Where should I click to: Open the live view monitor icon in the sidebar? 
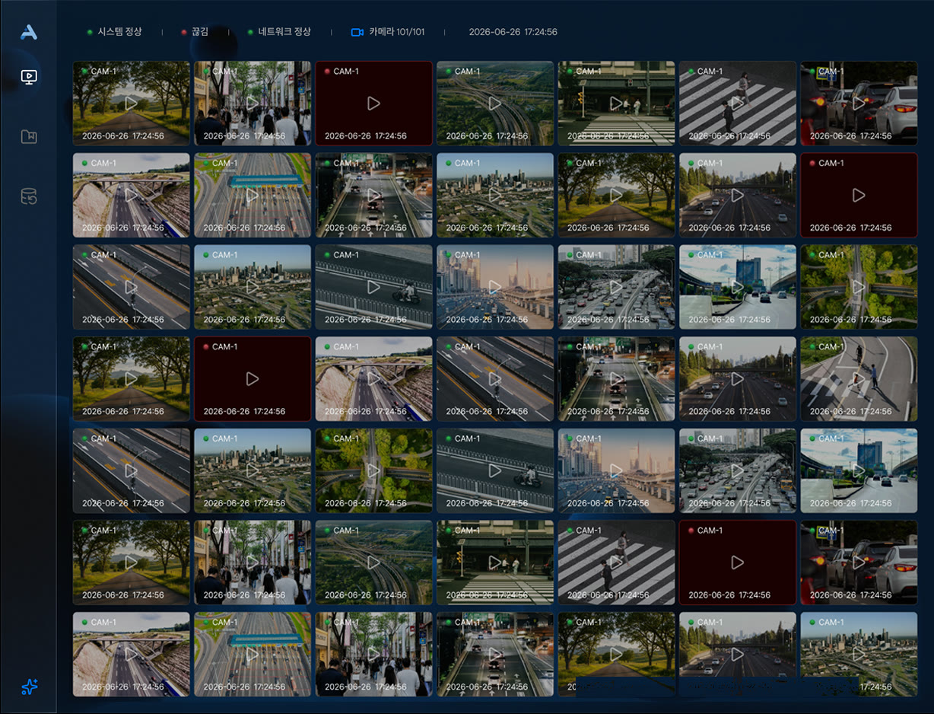29,77
